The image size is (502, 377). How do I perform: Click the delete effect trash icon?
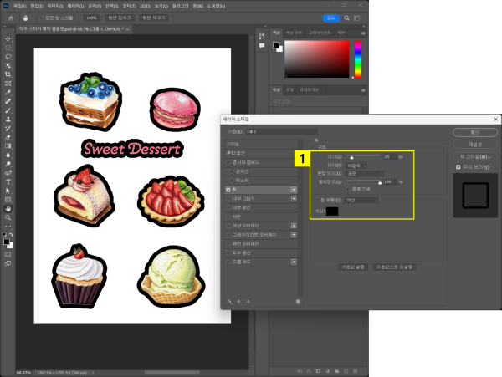click(298, 302)
